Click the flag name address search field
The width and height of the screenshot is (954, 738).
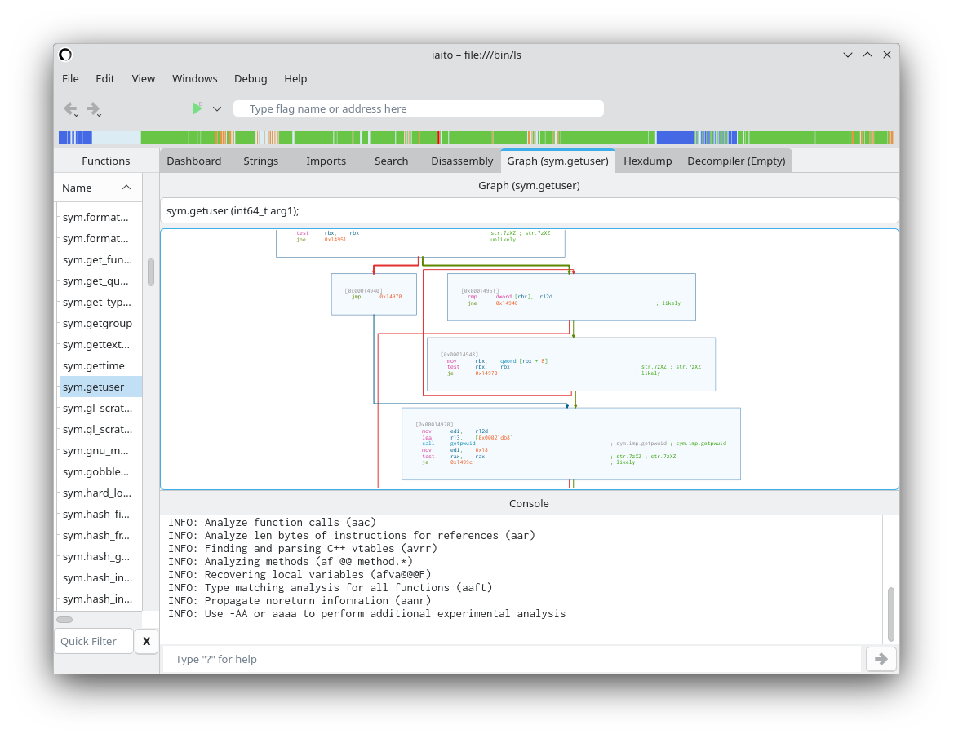(419, 108)
